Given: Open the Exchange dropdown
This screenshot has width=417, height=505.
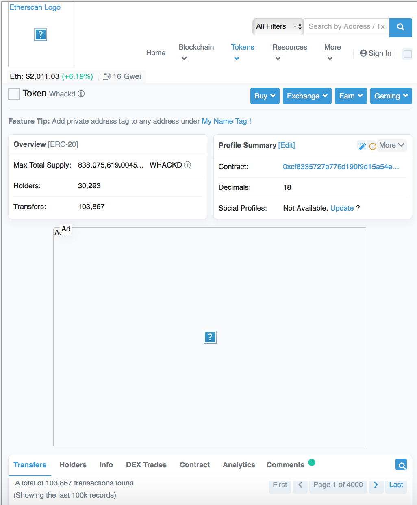Looking at the screenshot, I should (307, 96).
